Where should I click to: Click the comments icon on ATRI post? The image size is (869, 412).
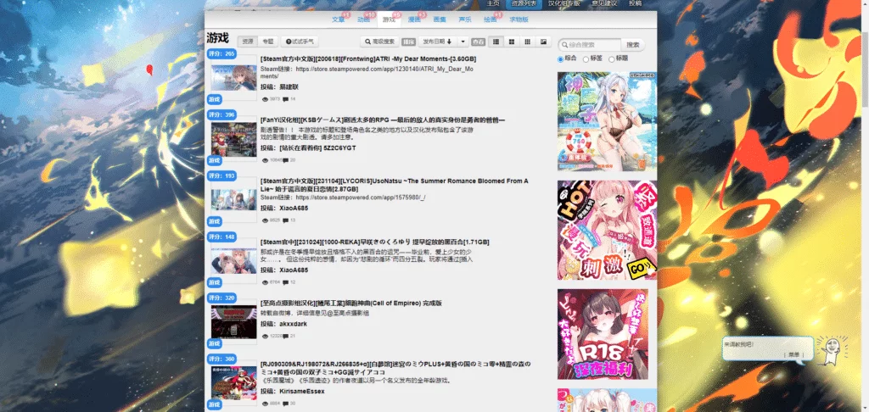(x=285, y=99)
